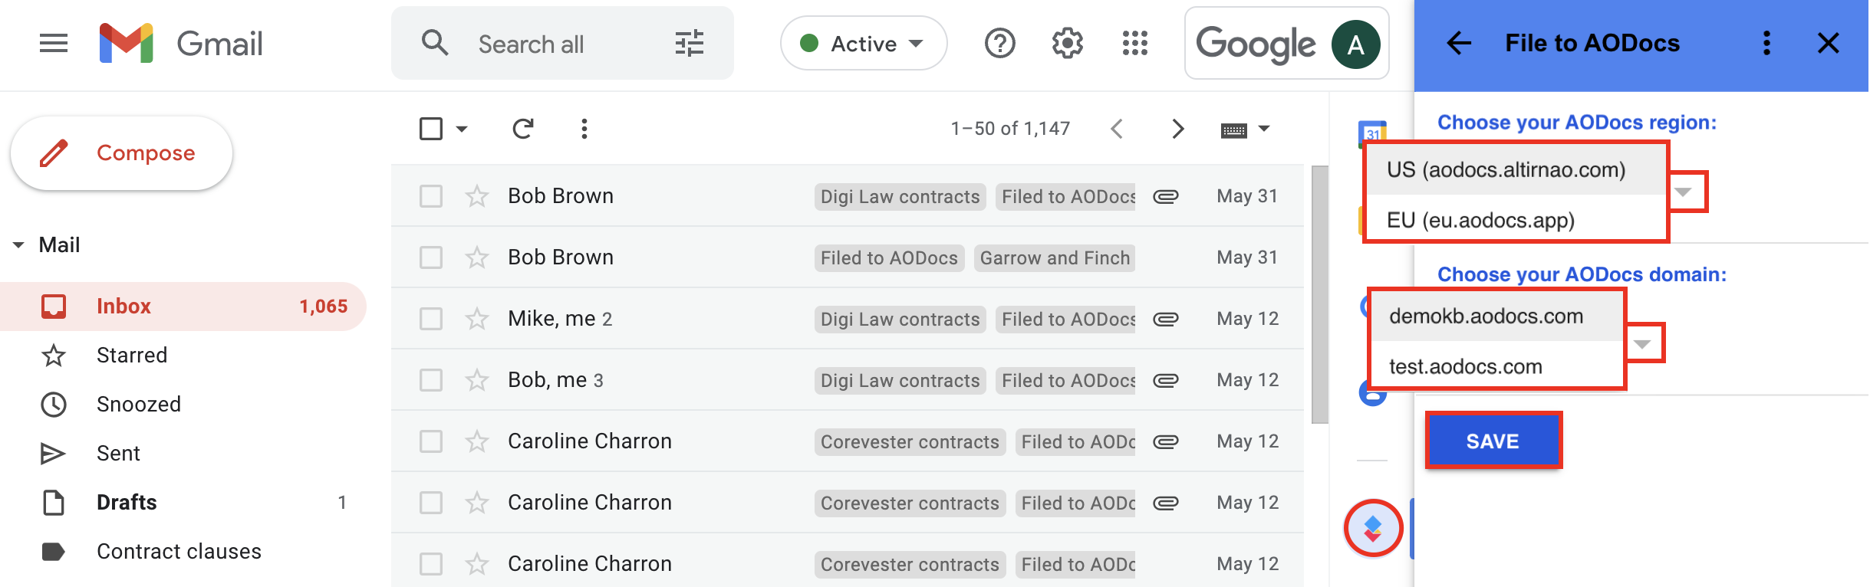Click Filed to AODocs label on second Bob Brown email
Screen dimensions: 1870x587
tap(889, 258)
